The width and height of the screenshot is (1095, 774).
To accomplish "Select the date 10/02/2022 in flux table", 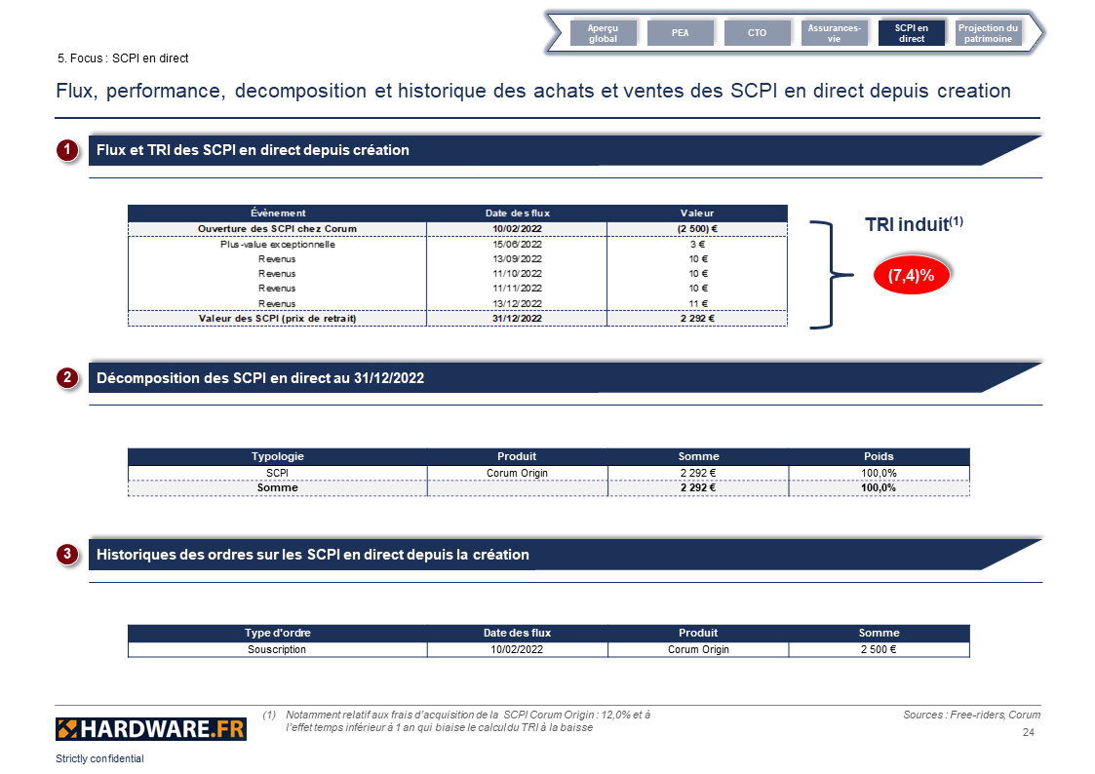I will 517,229.
